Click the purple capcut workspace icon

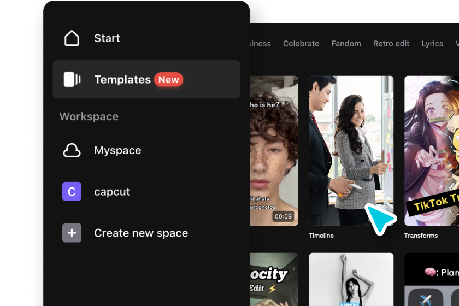[72, 191]
